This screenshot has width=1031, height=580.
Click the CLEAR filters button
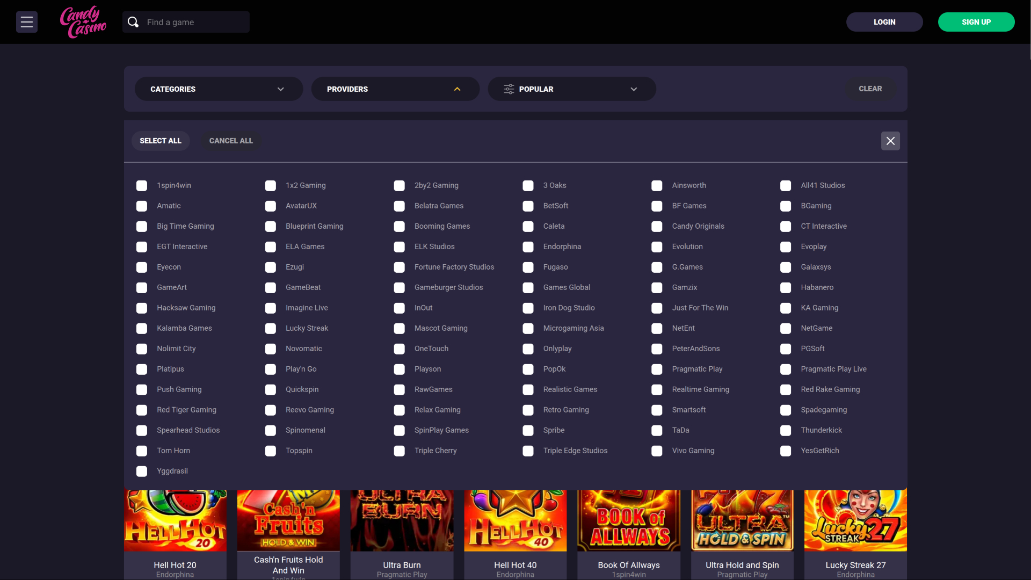click(x=870, y=89)
